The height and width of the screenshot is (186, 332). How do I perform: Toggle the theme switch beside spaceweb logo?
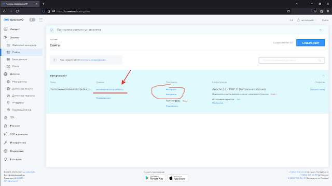tap(32, 20)
